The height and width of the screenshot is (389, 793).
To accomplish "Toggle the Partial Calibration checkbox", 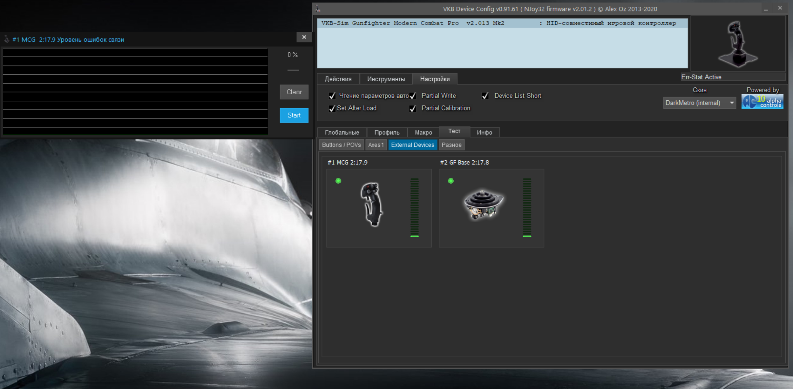I will [x=413, y=108].
